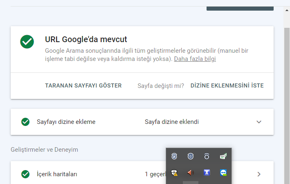Viewport: 290px width, 184px height.
Task: Click TARANAN SAYFAYI GÖSTER button
Action: point(83,85)
